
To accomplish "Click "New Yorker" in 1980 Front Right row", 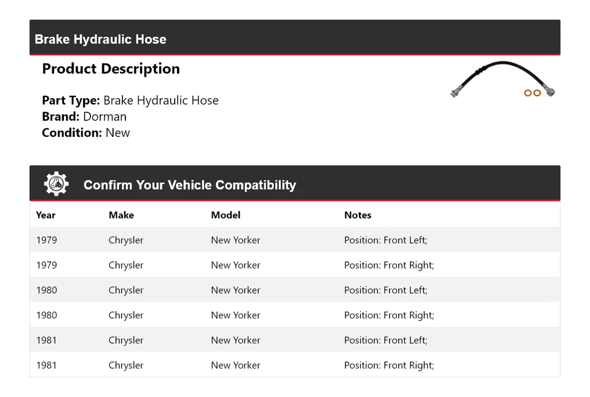I will [x=235, y=315].
